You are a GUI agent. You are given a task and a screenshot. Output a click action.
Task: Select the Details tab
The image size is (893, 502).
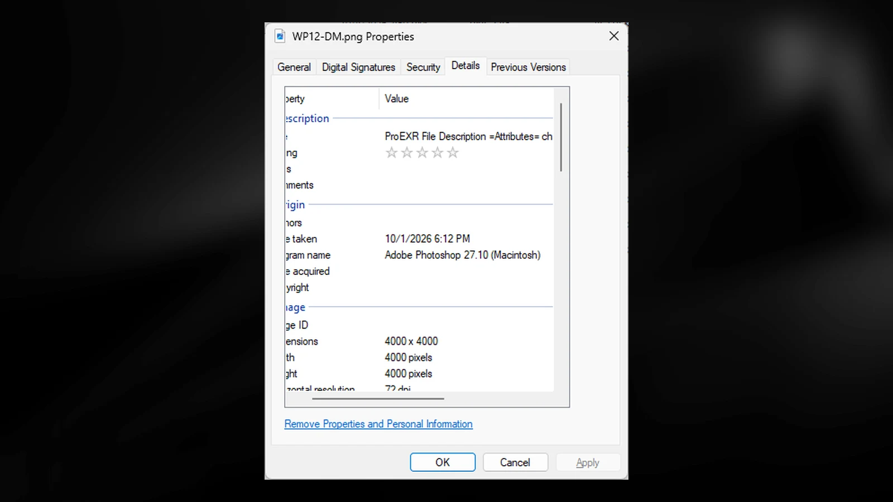click(x=465, y=66)
